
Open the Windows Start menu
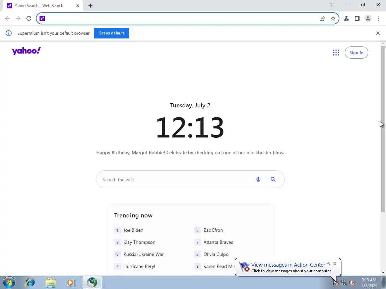tap(9, 283)
